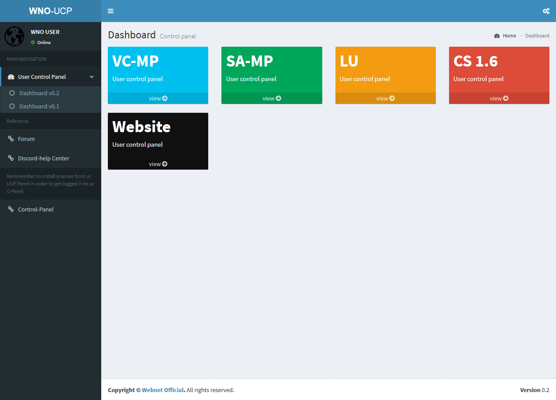This screenshot has height=400, width=556.
Task: Open the Dashboard v0.2 submenu entry
Action: pyautogui.click(x=51, y=93)
